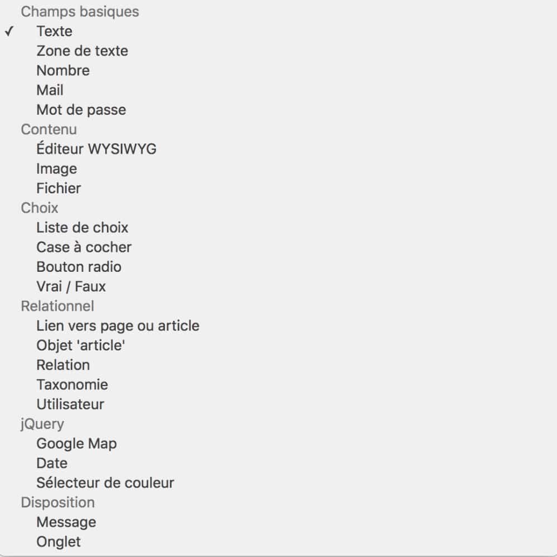Select Sélecteur de couleur field
The image size is (557, 557).
click(x=105, y=483)
